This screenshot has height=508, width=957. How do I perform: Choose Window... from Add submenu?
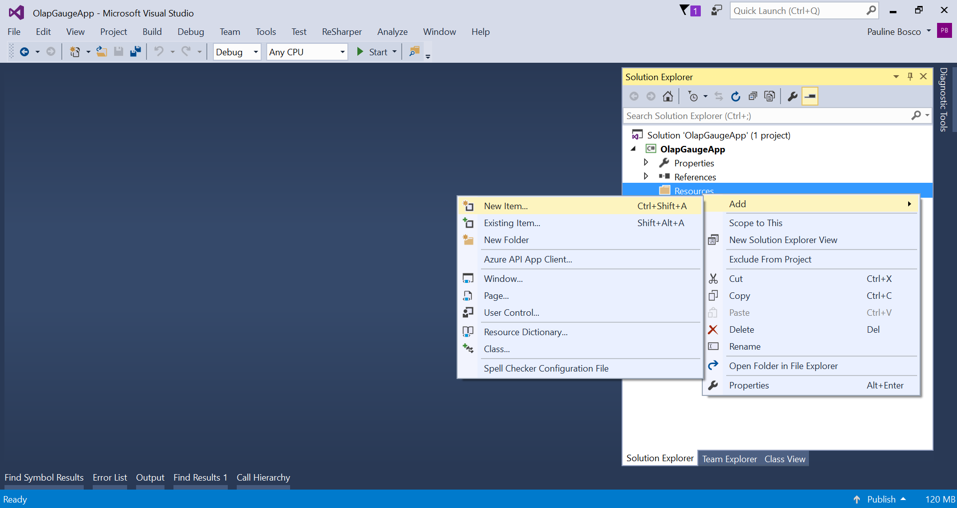pos(580,278)
